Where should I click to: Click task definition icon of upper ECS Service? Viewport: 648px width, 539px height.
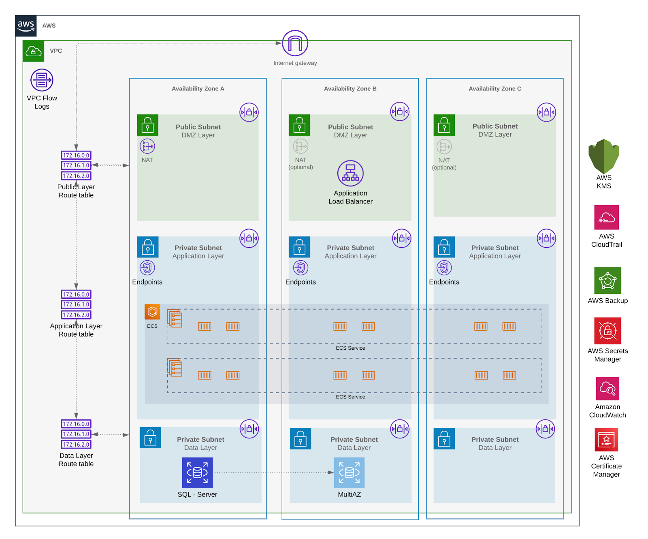point(175,318)
